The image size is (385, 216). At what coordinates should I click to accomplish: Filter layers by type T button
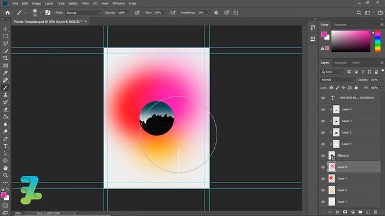pyautogui.click(x=363, y=72)
